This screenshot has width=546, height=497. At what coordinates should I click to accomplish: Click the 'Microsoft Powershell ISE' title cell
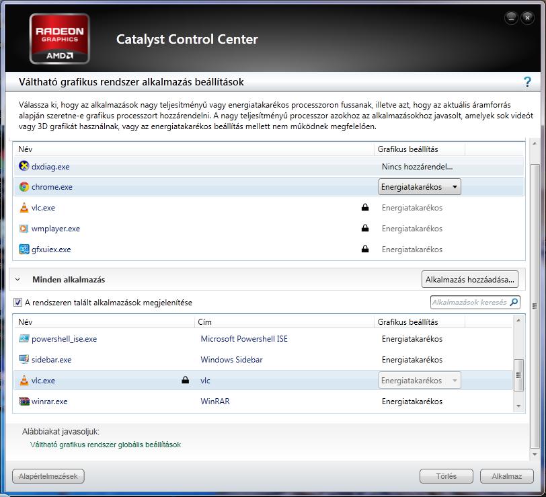point(244,339)
